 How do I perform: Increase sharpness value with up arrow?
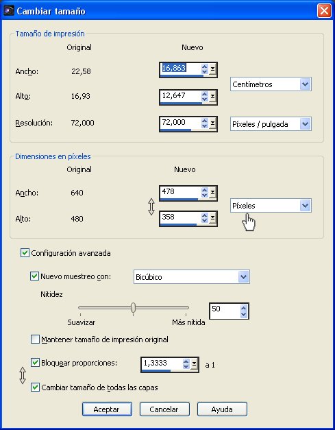point(243,308)
